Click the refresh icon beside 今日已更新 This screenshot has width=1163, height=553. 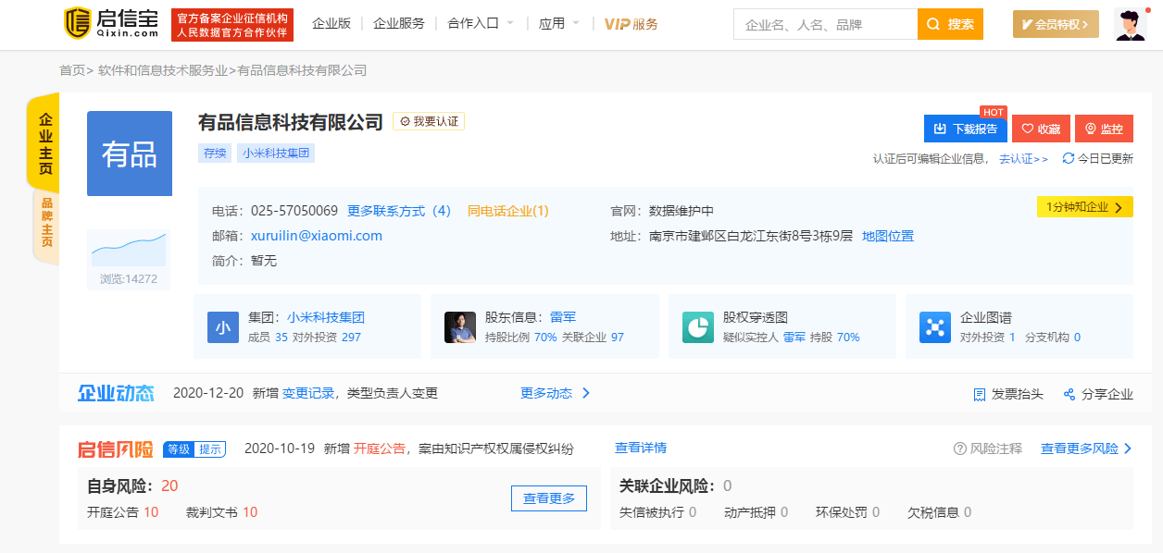point(1068,158)
